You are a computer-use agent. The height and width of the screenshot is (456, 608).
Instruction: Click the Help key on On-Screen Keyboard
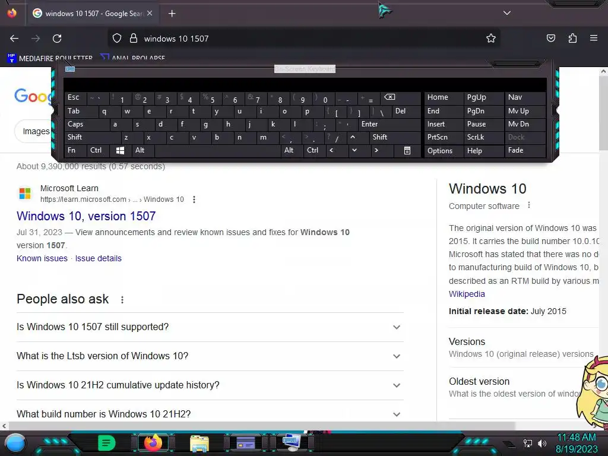[483, 150]
